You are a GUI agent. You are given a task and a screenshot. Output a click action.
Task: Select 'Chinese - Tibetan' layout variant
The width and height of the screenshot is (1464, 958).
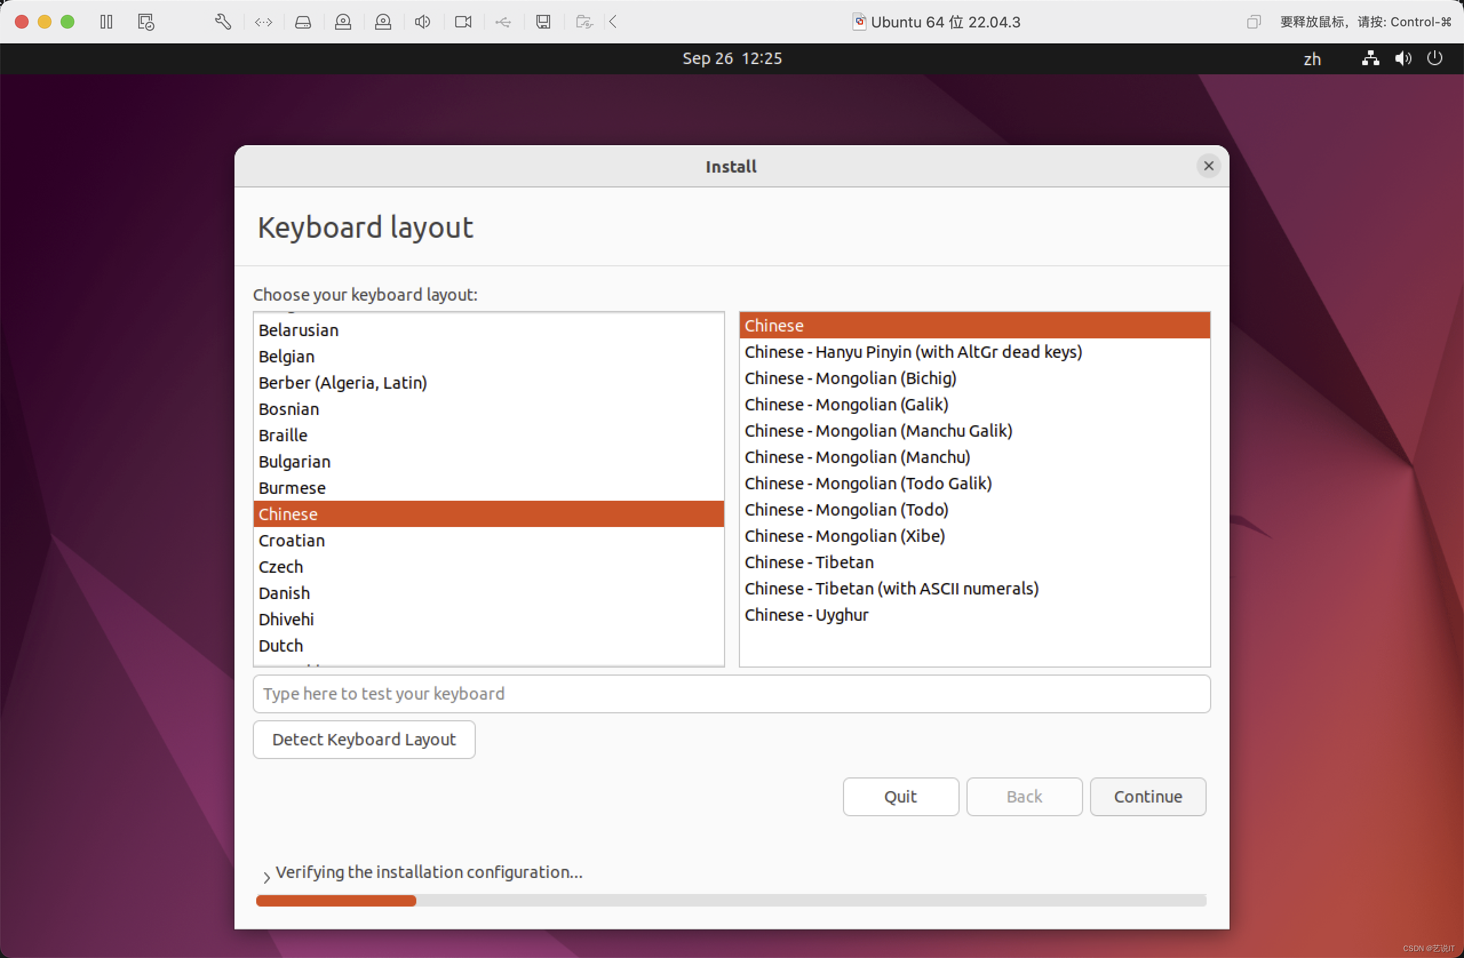809,561
